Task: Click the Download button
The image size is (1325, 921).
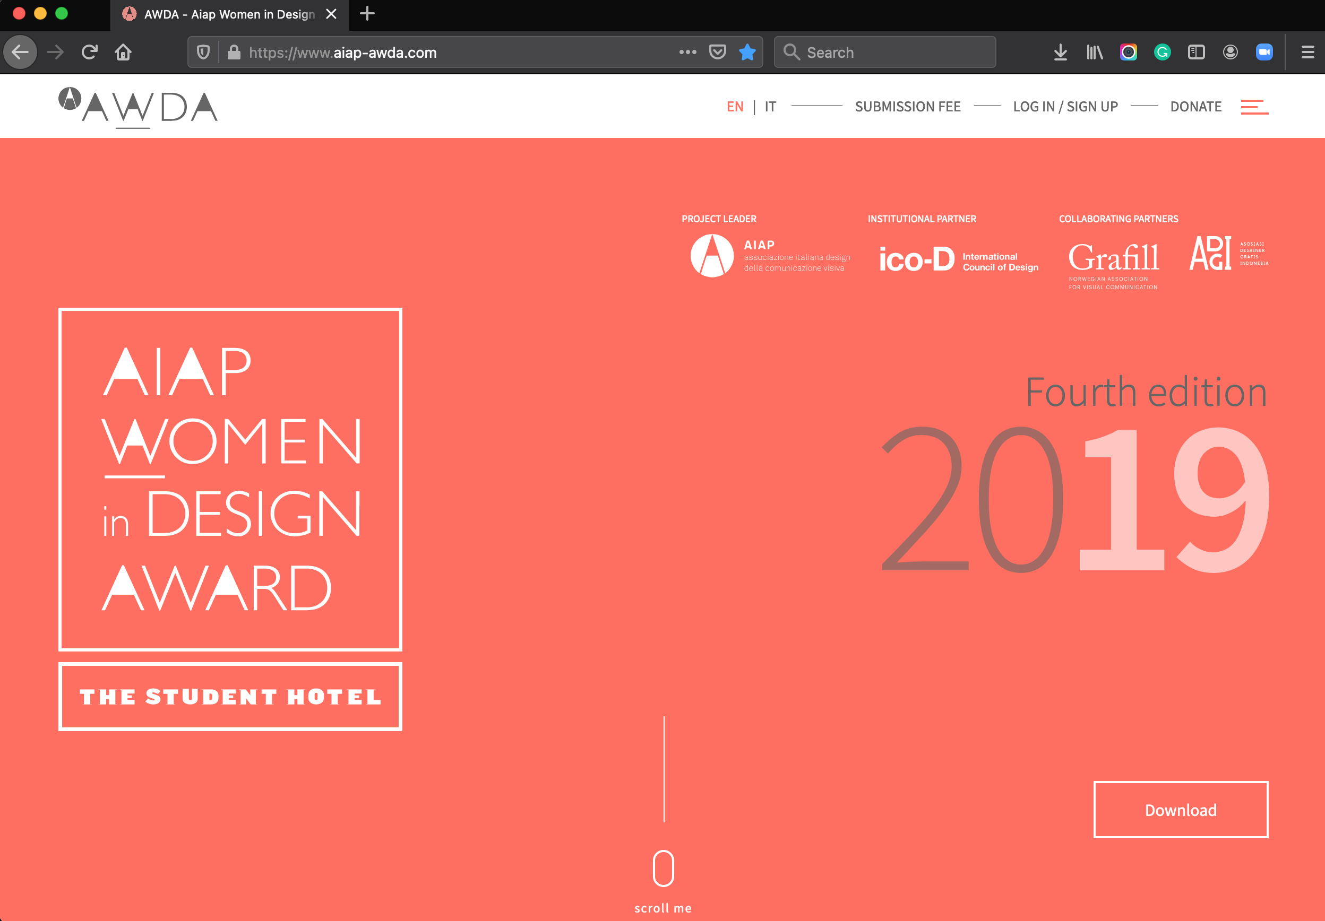Action: coord(1180,810)
